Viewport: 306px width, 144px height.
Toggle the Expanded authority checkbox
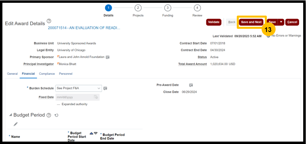tap(58, 104)
